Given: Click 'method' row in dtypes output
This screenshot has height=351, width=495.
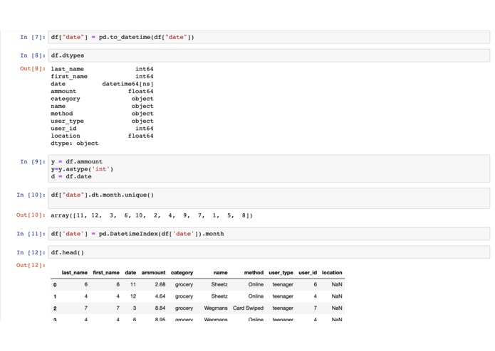Looking at the screenshot, I should coord(102,114).
